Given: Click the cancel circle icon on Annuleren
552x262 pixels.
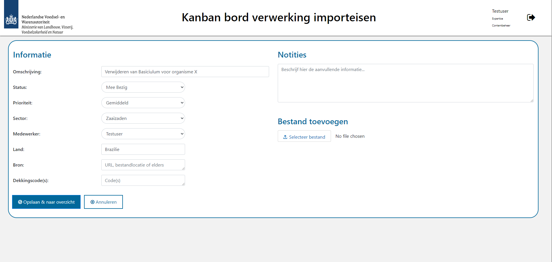Looking at the screenshot, I should point(92,202).
